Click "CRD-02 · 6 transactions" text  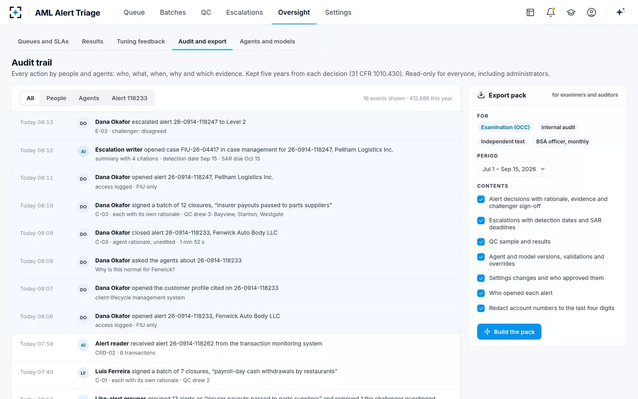[x=125, y=353]
